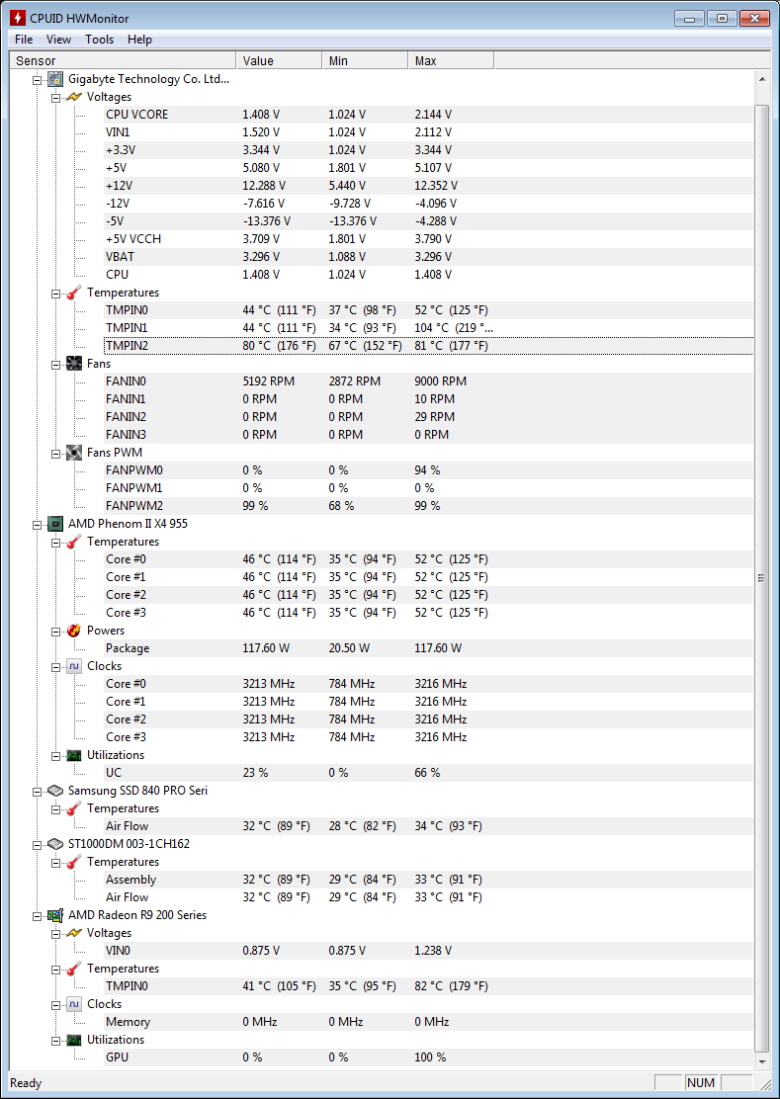Collapse the AMD Phenom II X4 955 node

[x=37, y=524]
